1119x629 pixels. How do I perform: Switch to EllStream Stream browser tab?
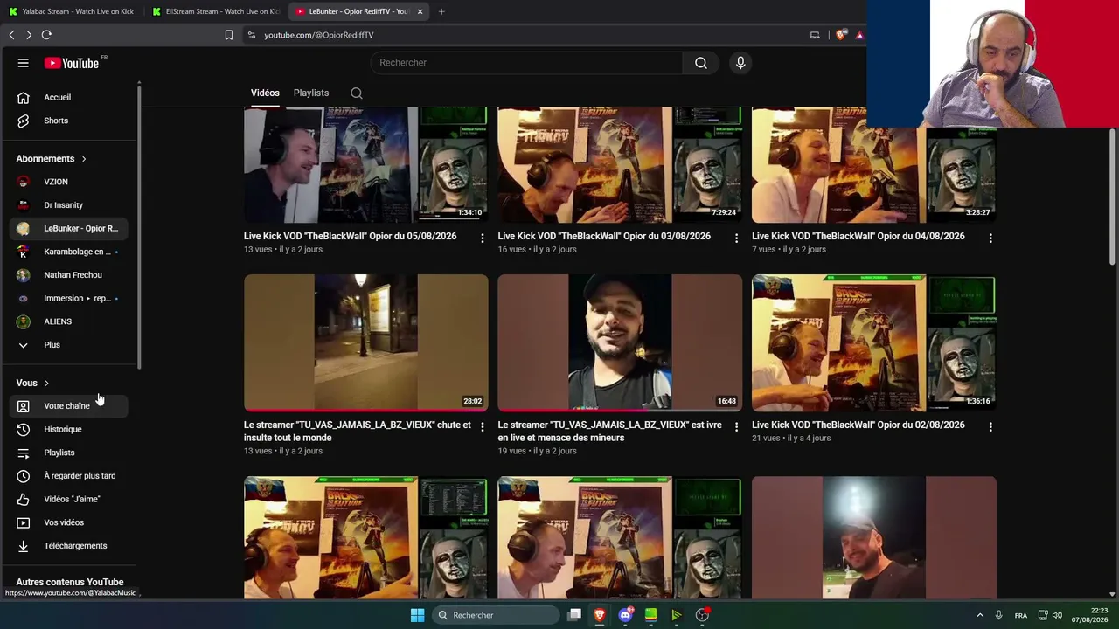[215, 11]
